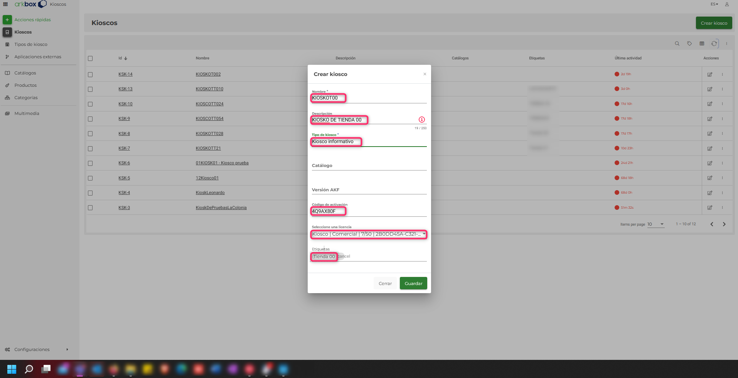Expand the Configuraciones submenu
738x378 pixels.
pyautogui.click(x=67, y=349)
